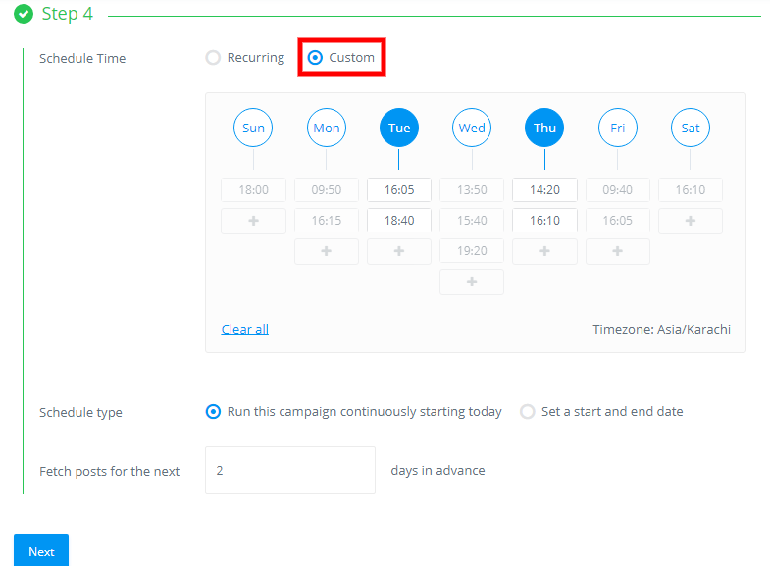Click the Clear all link

(244, 329)
